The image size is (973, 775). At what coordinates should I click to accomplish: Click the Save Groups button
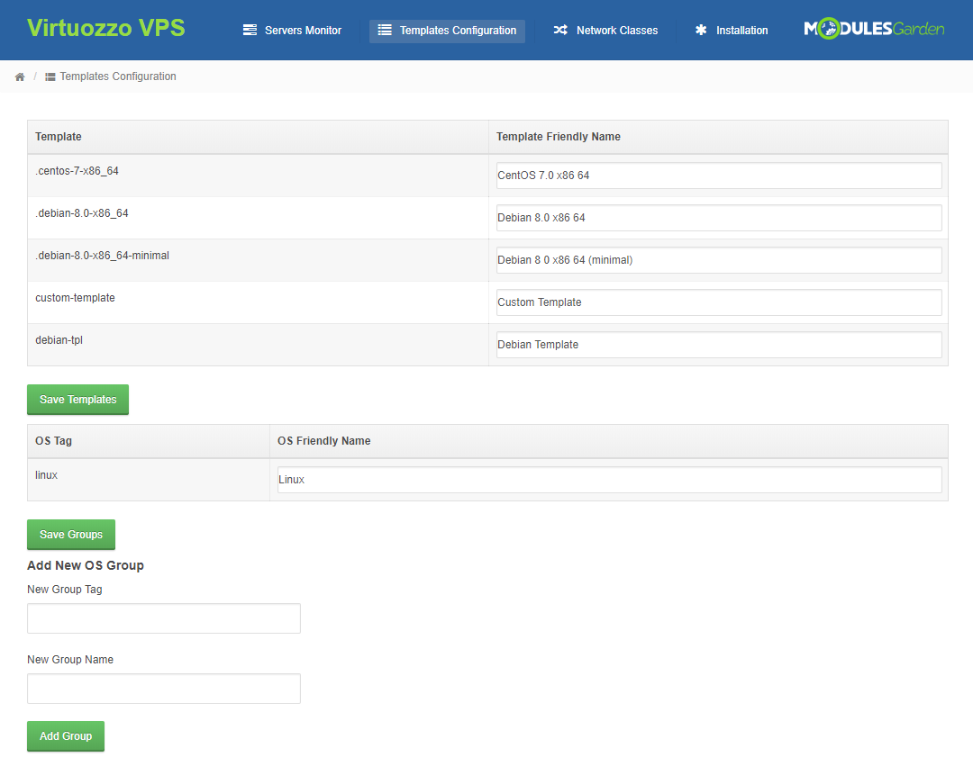click(x=71, y=535)
